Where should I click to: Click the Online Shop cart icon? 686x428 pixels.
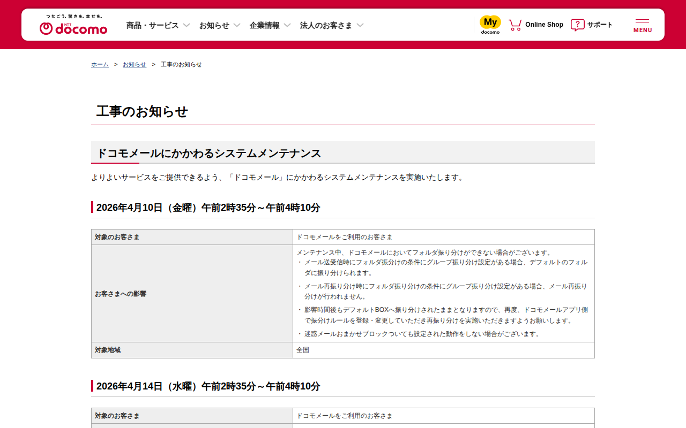pos(515,25)
